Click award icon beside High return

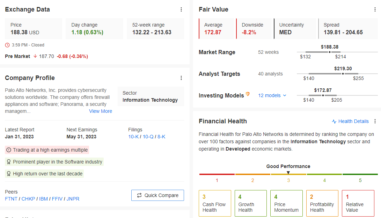click(x=9, y=174)
